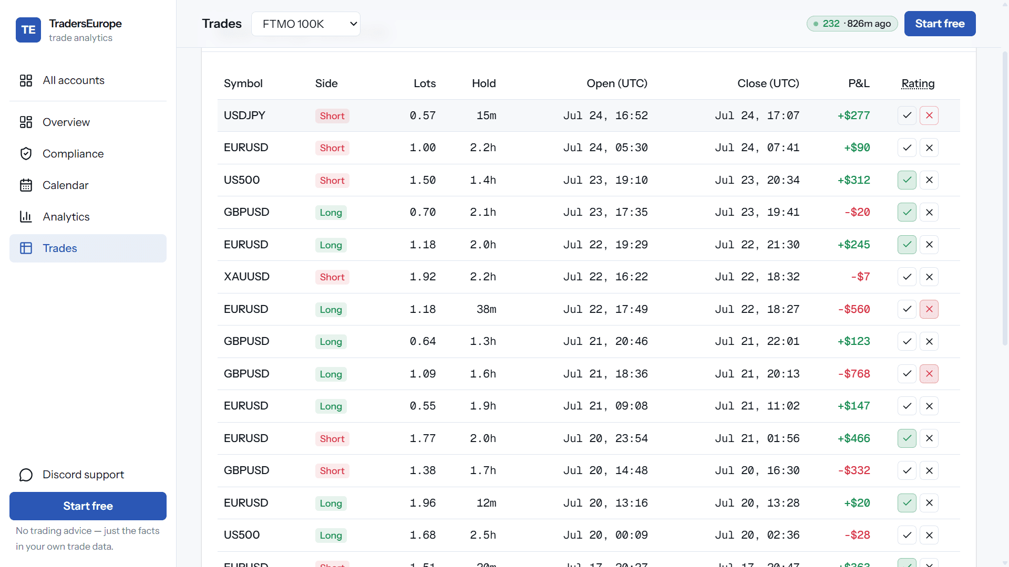Open the FTMO 100K account dropdown
The width and height of the screenshot is (1009, 567).
[306, 24]
